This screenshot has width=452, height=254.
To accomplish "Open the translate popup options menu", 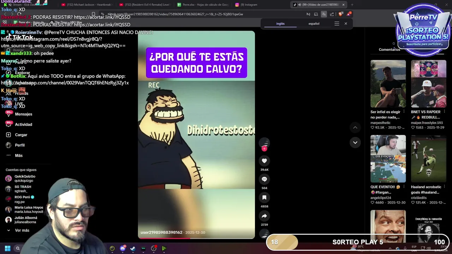I will tap(337, 24).
